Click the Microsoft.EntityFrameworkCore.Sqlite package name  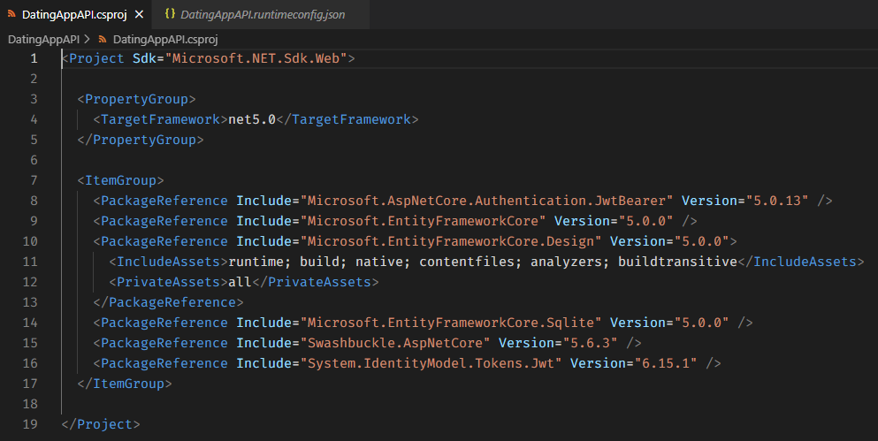451,323
